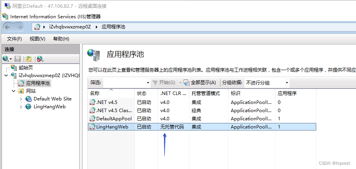This screenshot has height=169, width=356.
Task: Click the 集成 cell in DefaultAppPool row
Action: [x=196, y=119]
